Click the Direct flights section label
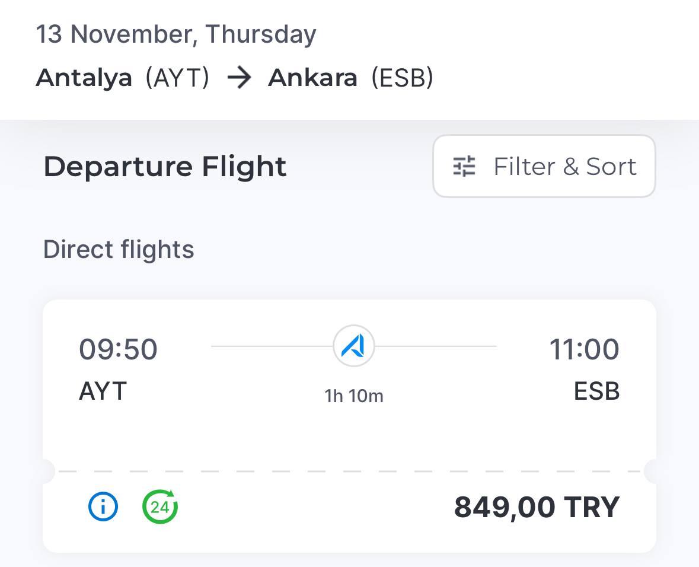 coord(119,250)
